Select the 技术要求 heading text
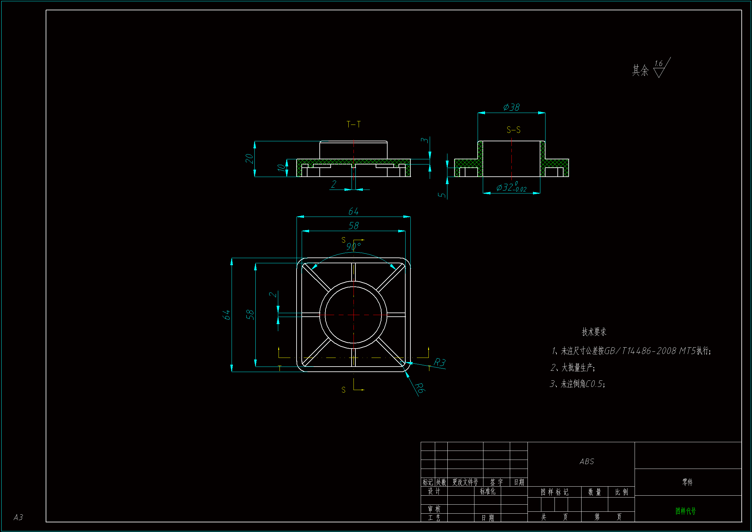Image resolution: width=752 pixels, height=532 pixels. click(594, 332)
